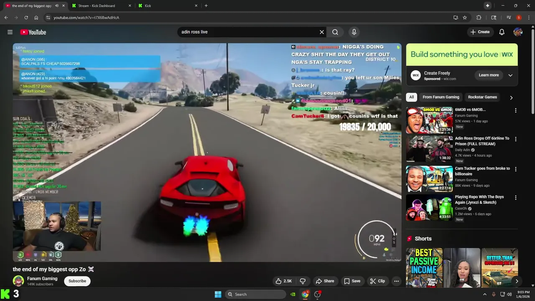Select Rockstar Games chip
The width and height of the screenshot is (535, 301).
click(x=482, y=97)
